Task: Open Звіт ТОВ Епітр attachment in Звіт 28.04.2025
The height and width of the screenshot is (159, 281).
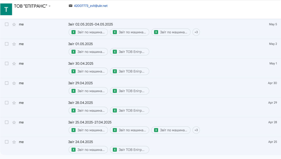Action: coord(130,111)
